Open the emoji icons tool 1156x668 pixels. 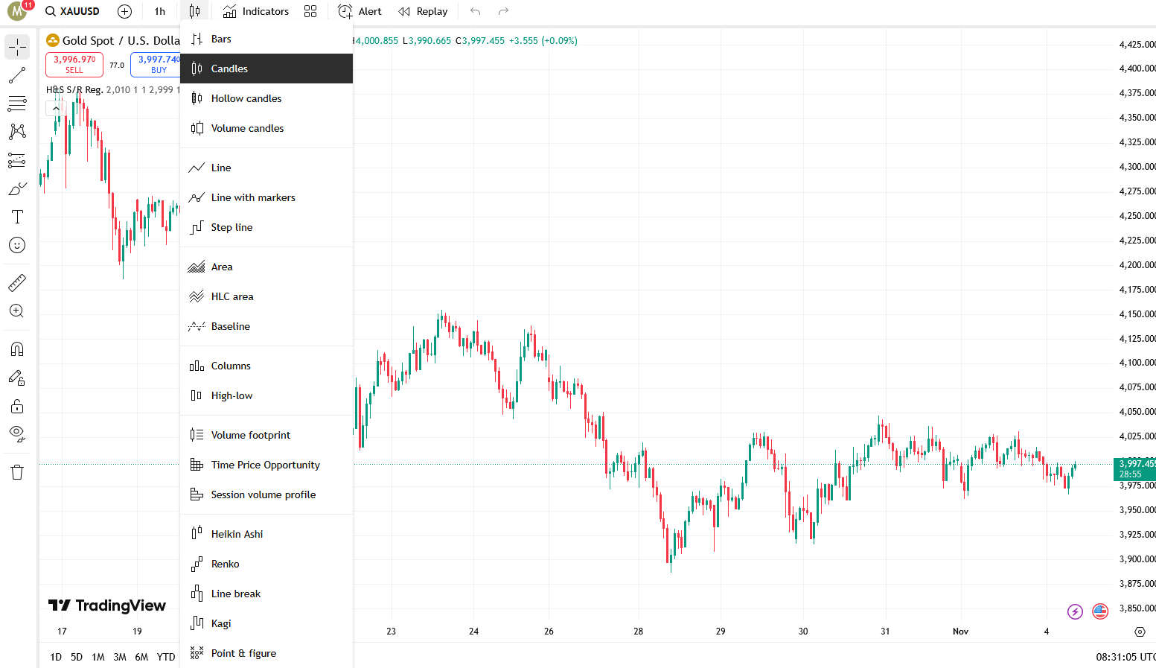pos(17,245)
